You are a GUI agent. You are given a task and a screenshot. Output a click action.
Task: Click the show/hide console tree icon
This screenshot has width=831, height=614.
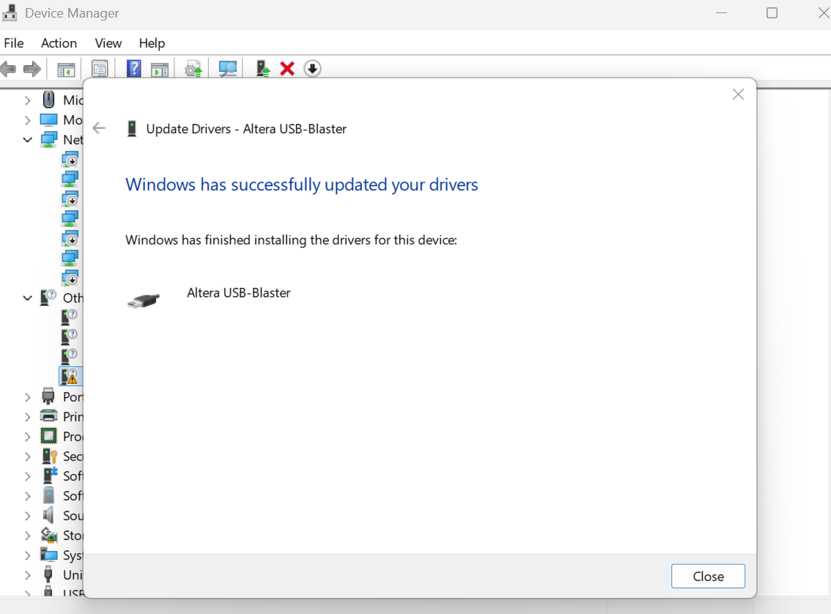[x=66, y=69]
